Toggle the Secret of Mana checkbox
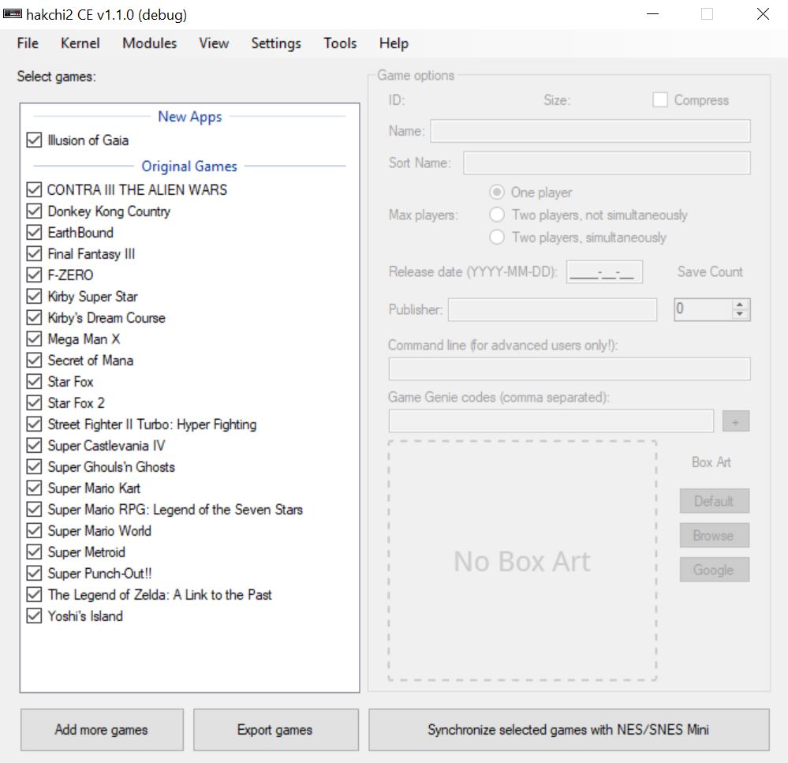 (34, 360)
